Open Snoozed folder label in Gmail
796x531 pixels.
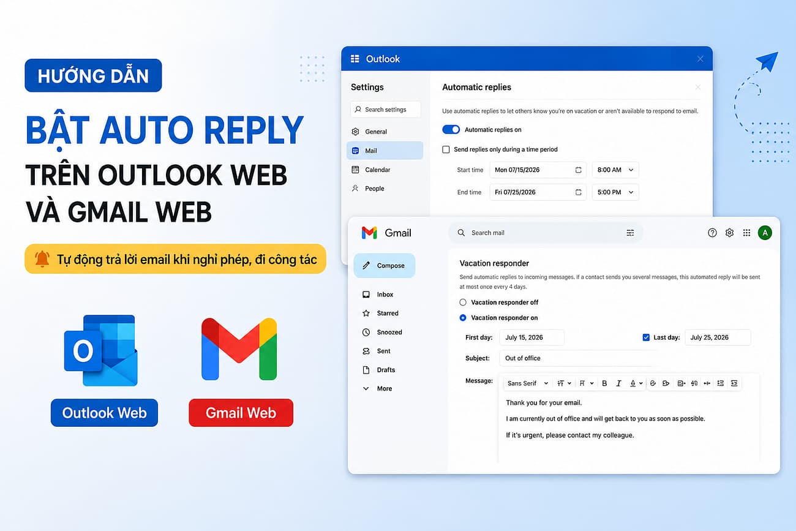pos(389,332)
